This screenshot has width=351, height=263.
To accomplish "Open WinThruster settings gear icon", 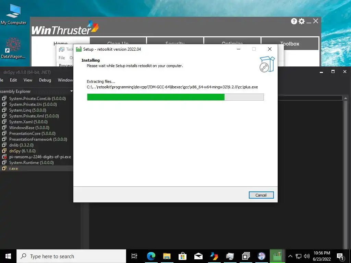I will (x=302, y=21).
